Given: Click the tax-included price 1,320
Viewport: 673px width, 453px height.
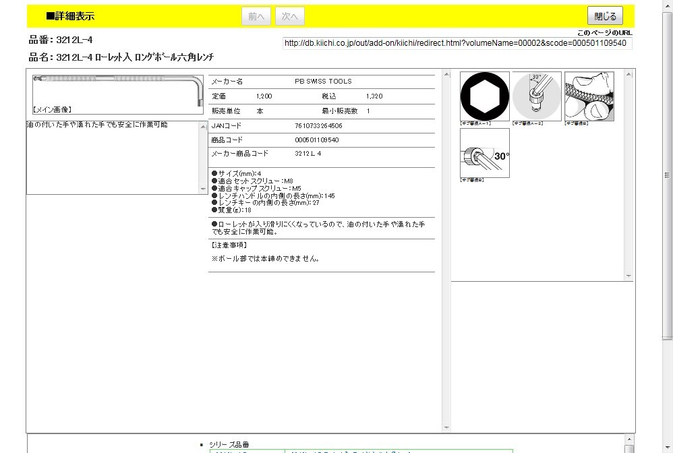Looking at the screenshot, I should [374, 96].
